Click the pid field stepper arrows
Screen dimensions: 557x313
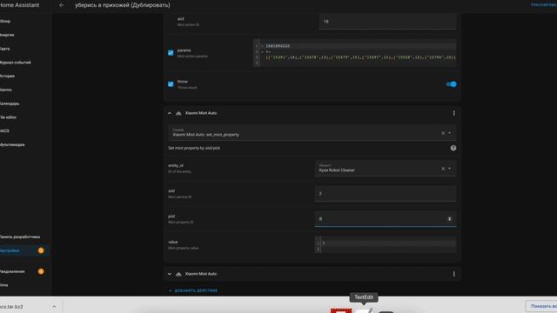pos(449,219)
